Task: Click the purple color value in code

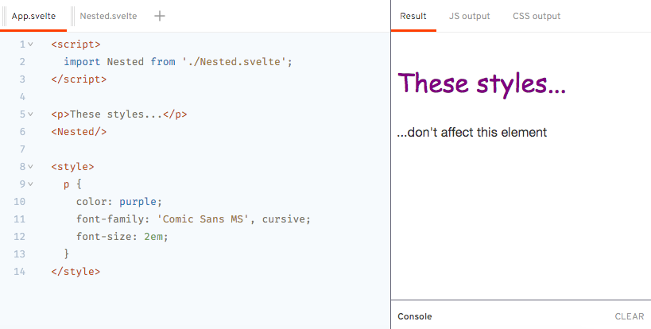Action: click(138, 202)
